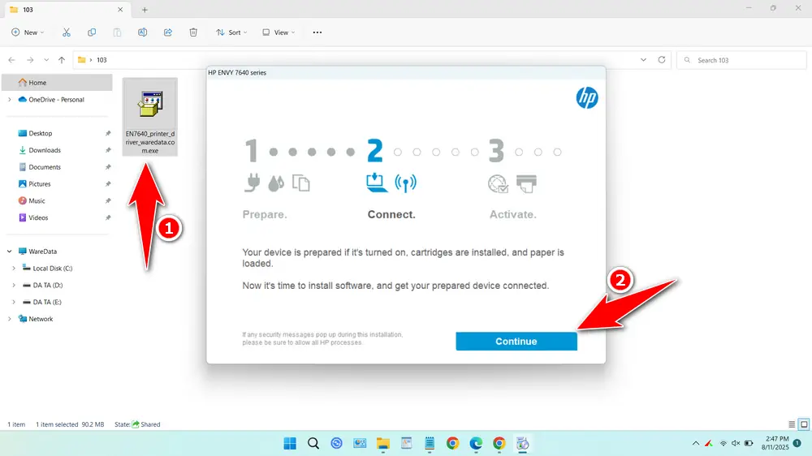Image resolution: width=812 pixels, height=456 pixels.
Task: Open Microsoft Edge from taskbar
Action: 476,443
